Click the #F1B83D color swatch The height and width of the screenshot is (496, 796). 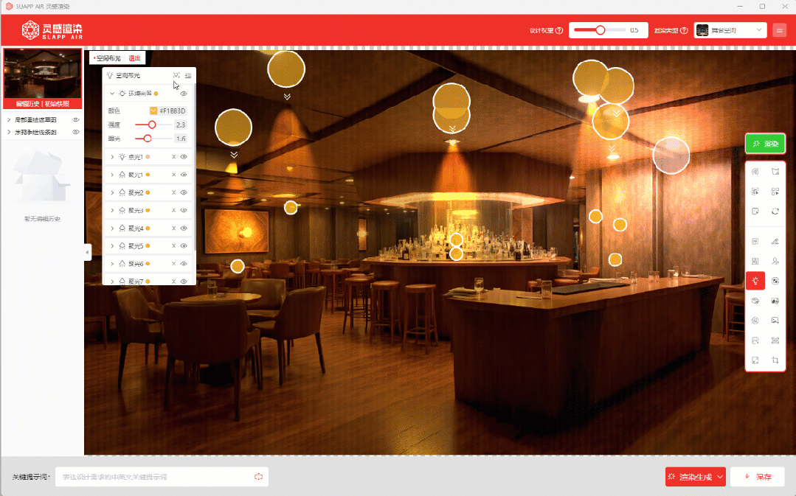(x=153, y=111)
